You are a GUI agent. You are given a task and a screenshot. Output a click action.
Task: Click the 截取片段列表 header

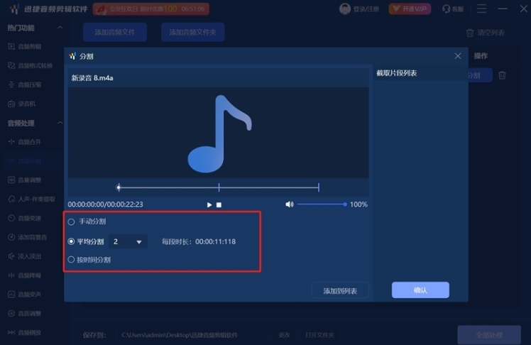[x=397, y=73]
